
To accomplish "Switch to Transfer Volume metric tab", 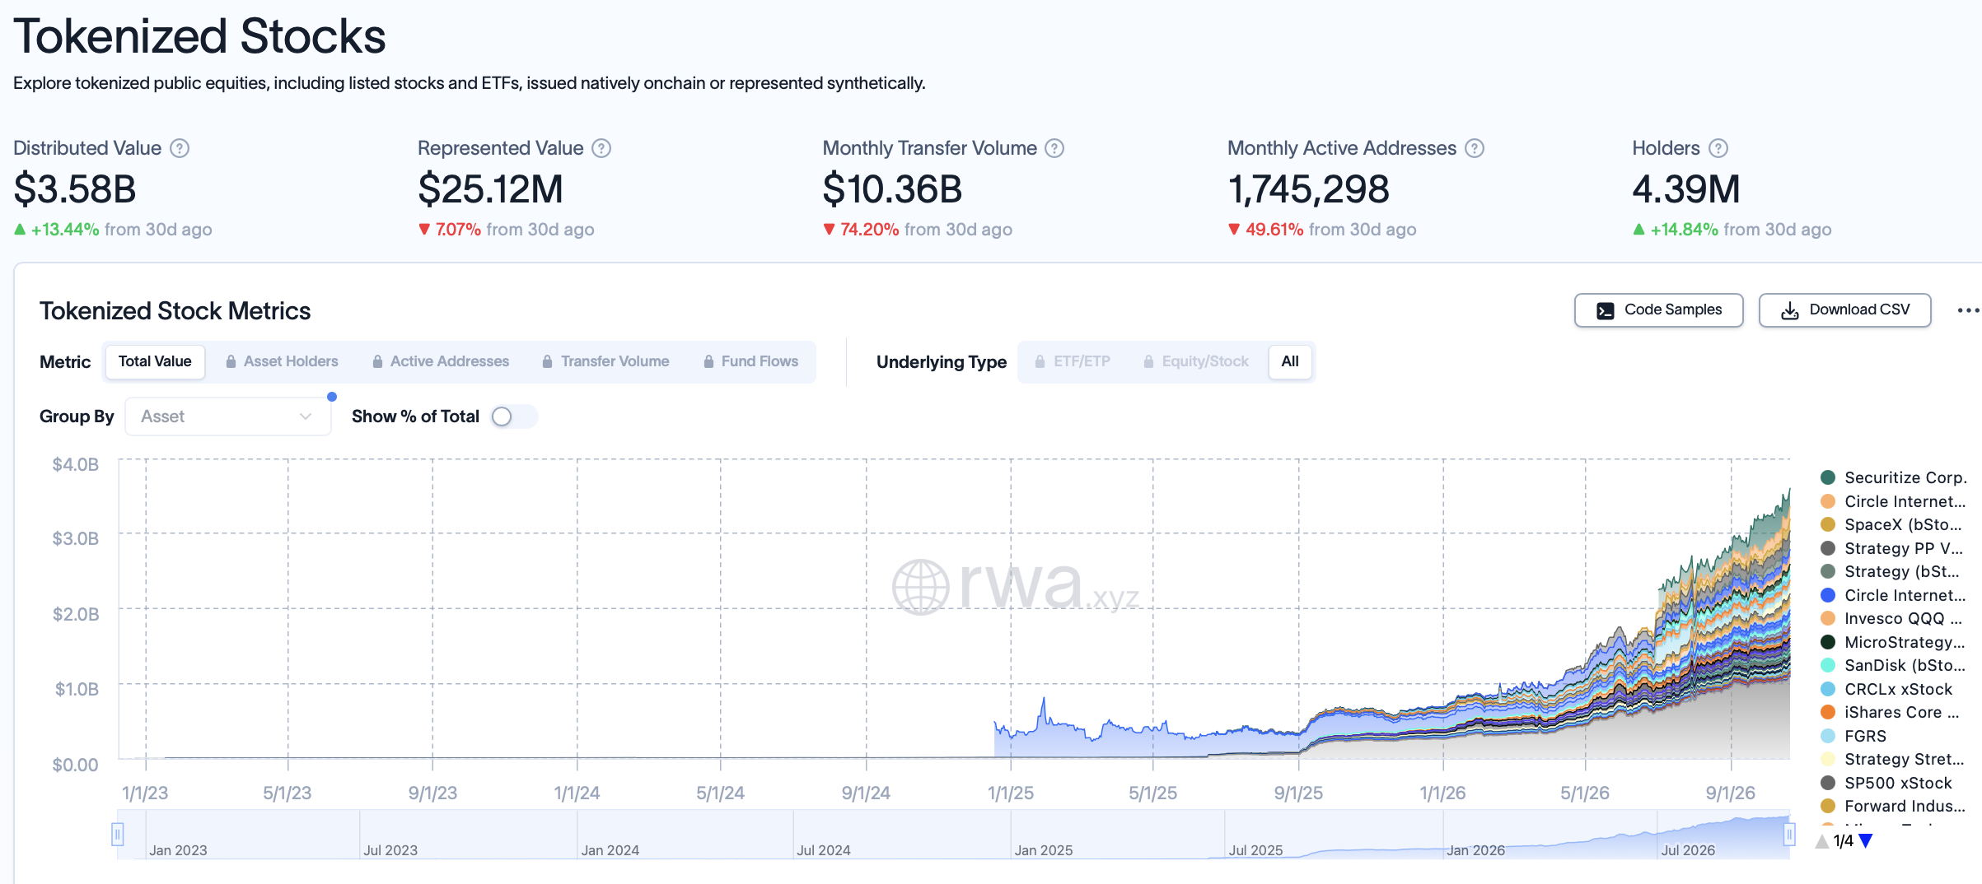I will pos(605,361).
